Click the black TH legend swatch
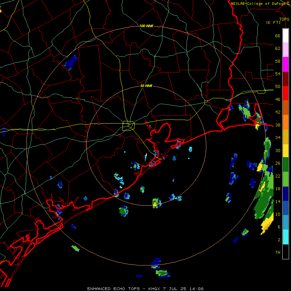The image size is (291, 291). [x=286, y=252]
